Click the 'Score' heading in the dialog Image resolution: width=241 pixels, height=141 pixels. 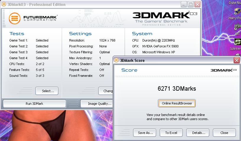[129, 70]
